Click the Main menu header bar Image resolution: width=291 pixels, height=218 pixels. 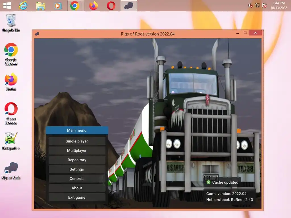pyautogui.click(x=77, y=130)
